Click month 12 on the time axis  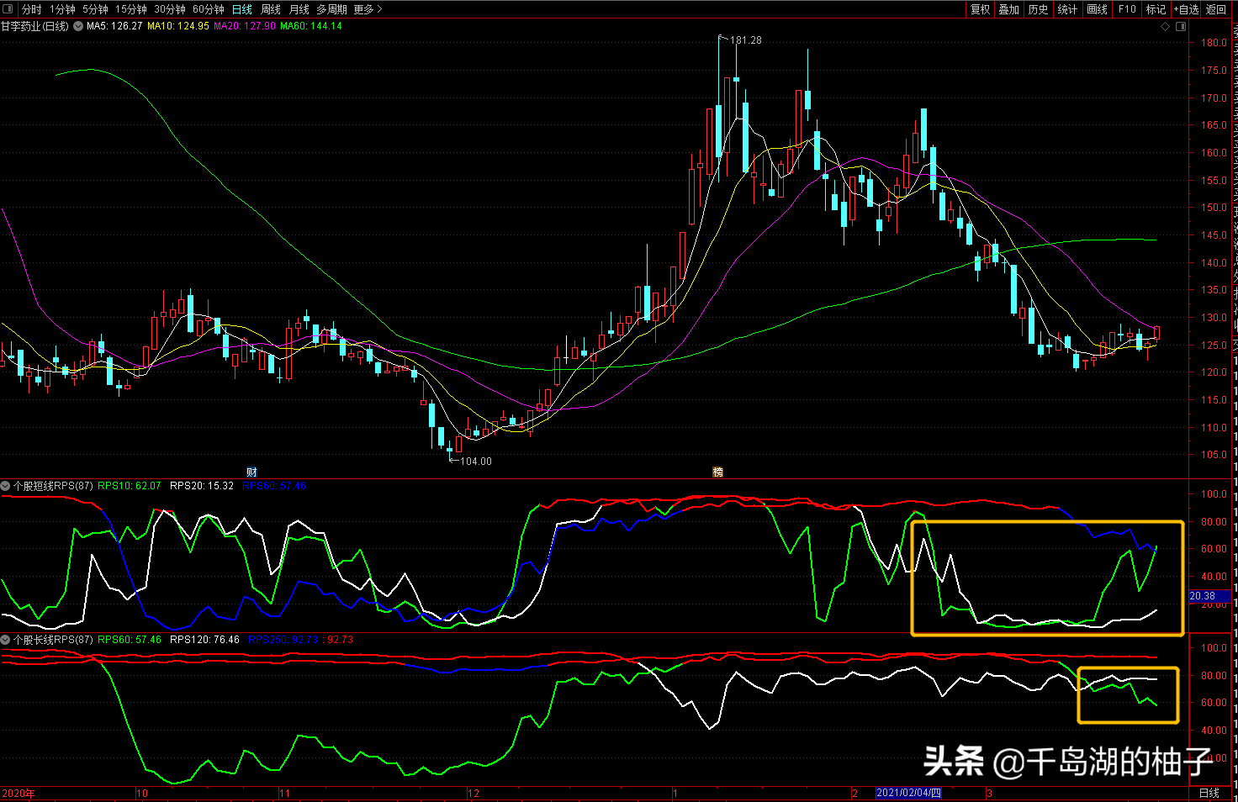click(x=474, y=793)
